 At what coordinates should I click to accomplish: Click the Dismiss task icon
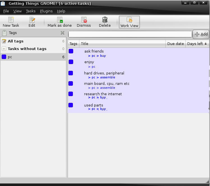tap(84, 20)
